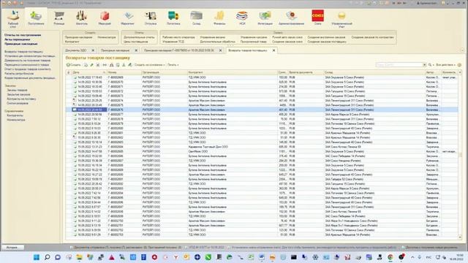Open the Финансы section icon
The image size is (468, 263).
click(x=219, y=18)
